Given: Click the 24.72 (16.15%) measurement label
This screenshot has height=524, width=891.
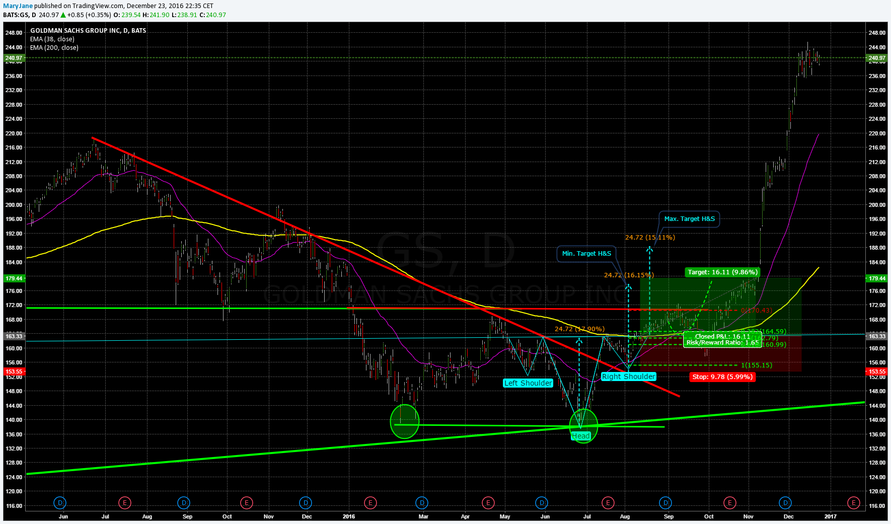Looking at the screenshot, I should [x=629, y=275].
